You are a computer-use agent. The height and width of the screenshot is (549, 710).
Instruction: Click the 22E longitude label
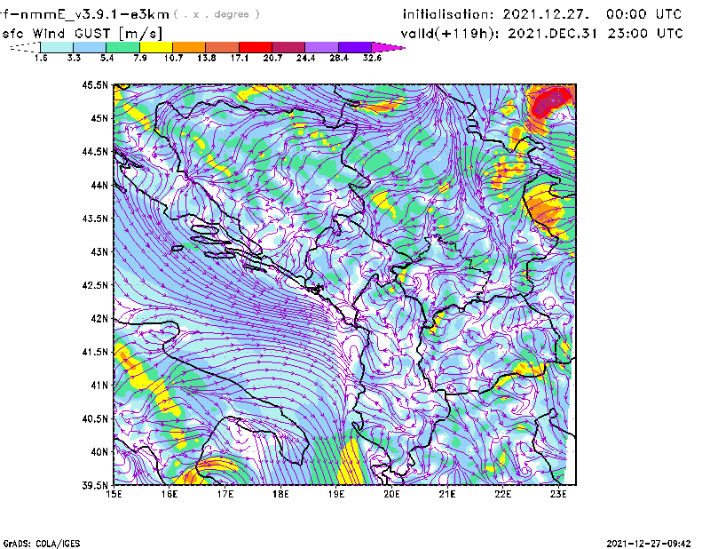(x=502, y=494)
